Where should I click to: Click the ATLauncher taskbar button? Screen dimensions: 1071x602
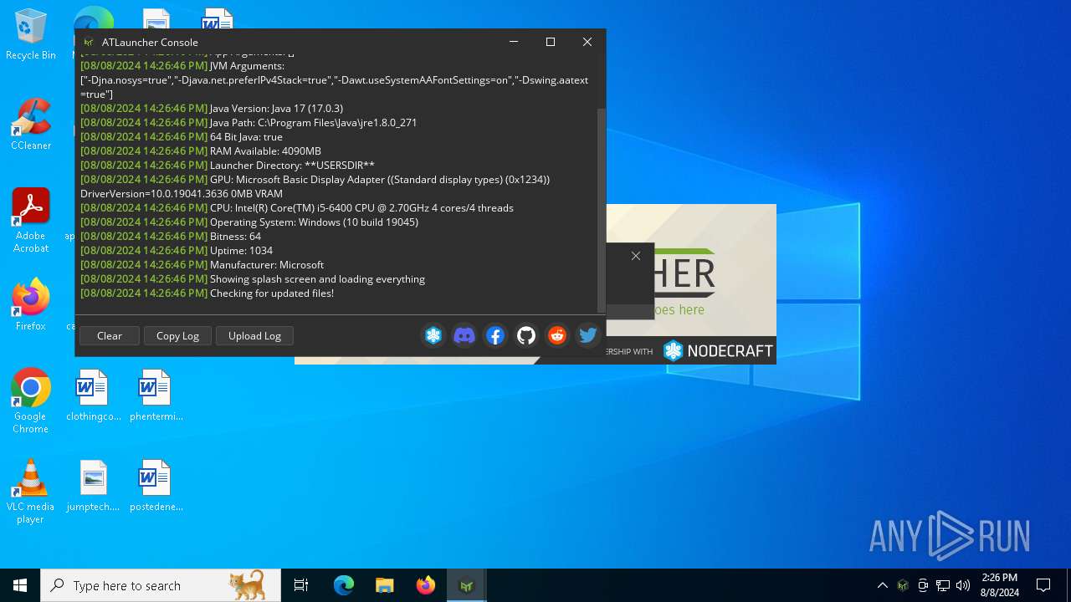click(x=466, y=585)
